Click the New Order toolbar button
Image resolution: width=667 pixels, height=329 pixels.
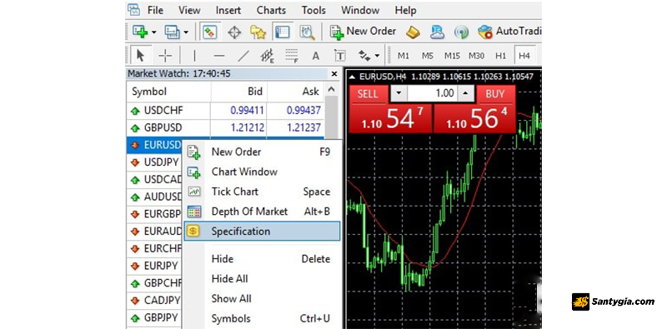363,32
